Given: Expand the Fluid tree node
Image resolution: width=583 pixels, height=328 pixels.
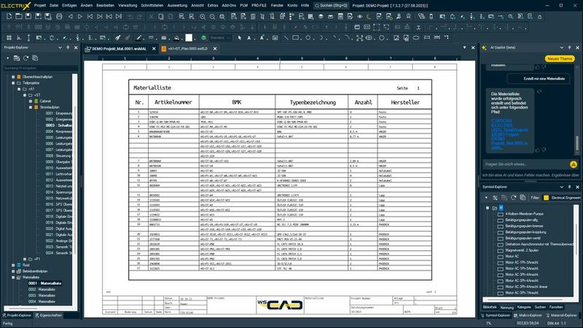Looking at the screenshot, I should point(13,265).
